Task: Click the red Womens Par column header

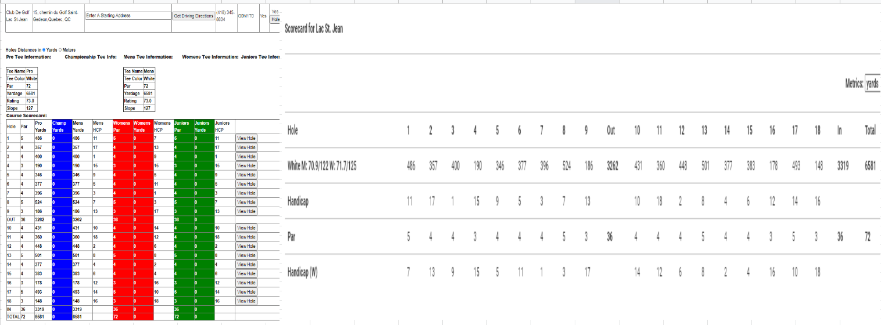Action: [122, 126]
